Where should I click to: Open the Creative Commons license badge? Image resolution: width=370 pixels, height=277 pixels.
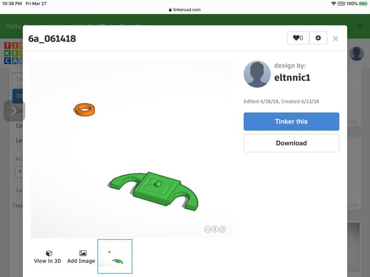click(215, 229)
